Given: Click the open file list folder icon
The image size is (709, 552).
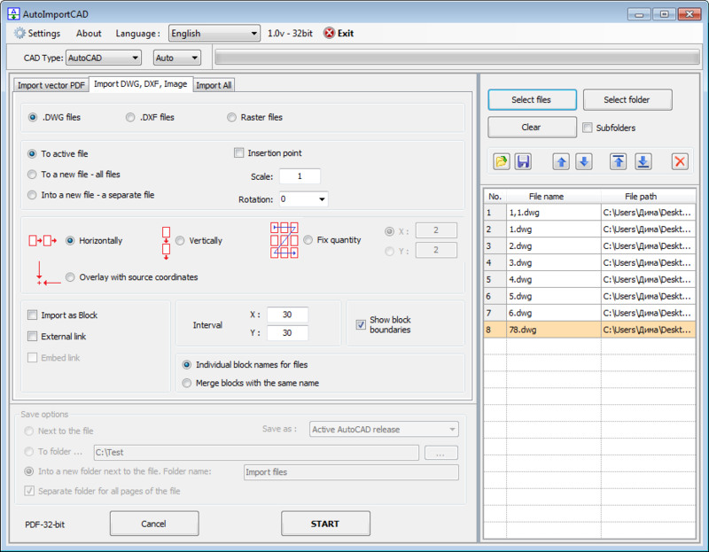Looking at the screenshot, I should pos(502,161).
